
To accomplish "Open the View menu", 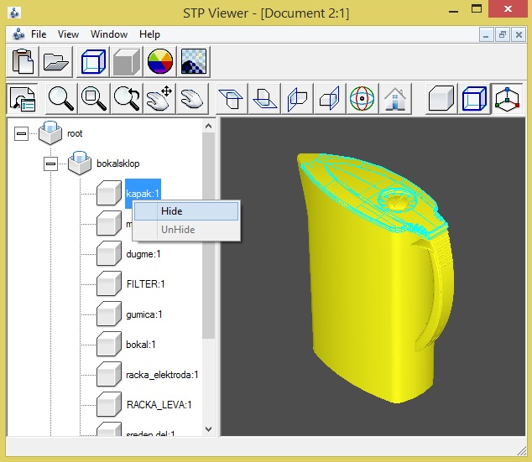I will 68,34.
